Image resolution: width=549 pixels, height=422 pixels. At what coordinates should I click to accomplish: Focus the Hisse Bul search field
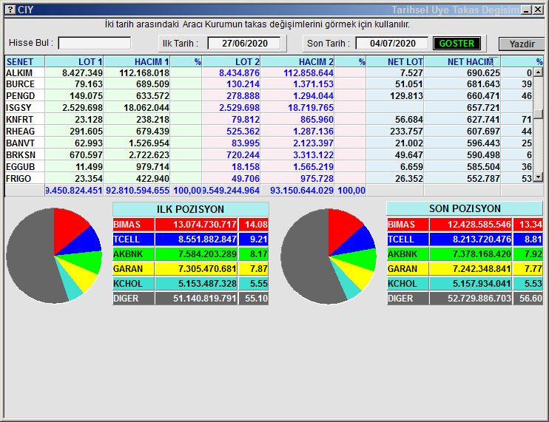(x=95, y=44)
